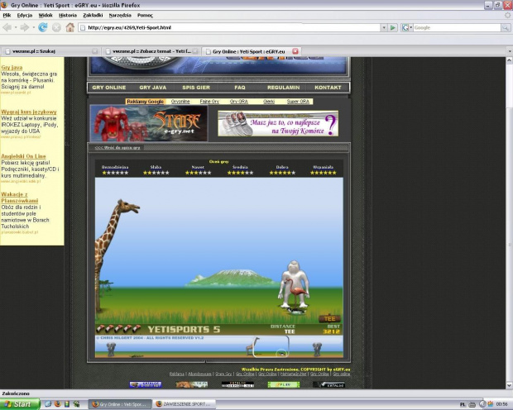Image resolution: width=513 pixels, height=410 pixels.
Task: Switch to the vwzone.pl :: Szukaj tab
Action: pyautogui.click(x=50, y=51)
